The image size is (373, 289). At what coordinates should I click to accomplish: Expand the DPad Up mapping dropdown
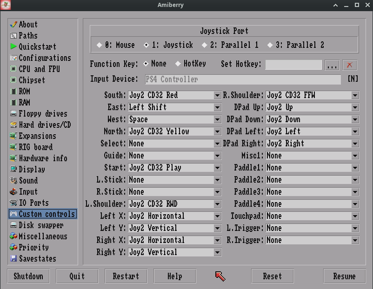tap(354, 107)
